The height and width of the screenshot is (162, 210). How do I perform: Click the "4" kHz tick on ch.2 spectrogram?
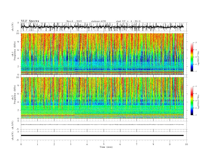click(19, 102)
